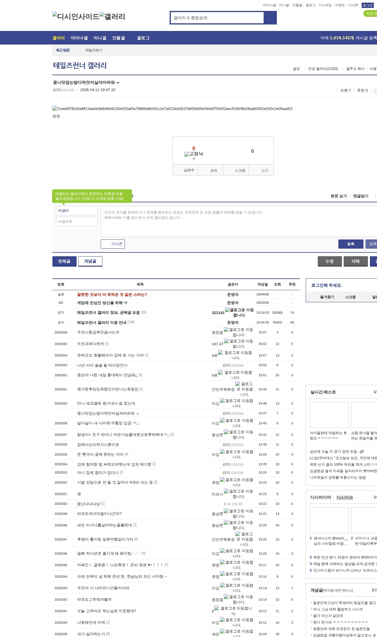
Task: Expand the 연관 갤러리(1/153) list
Action: 323,69
